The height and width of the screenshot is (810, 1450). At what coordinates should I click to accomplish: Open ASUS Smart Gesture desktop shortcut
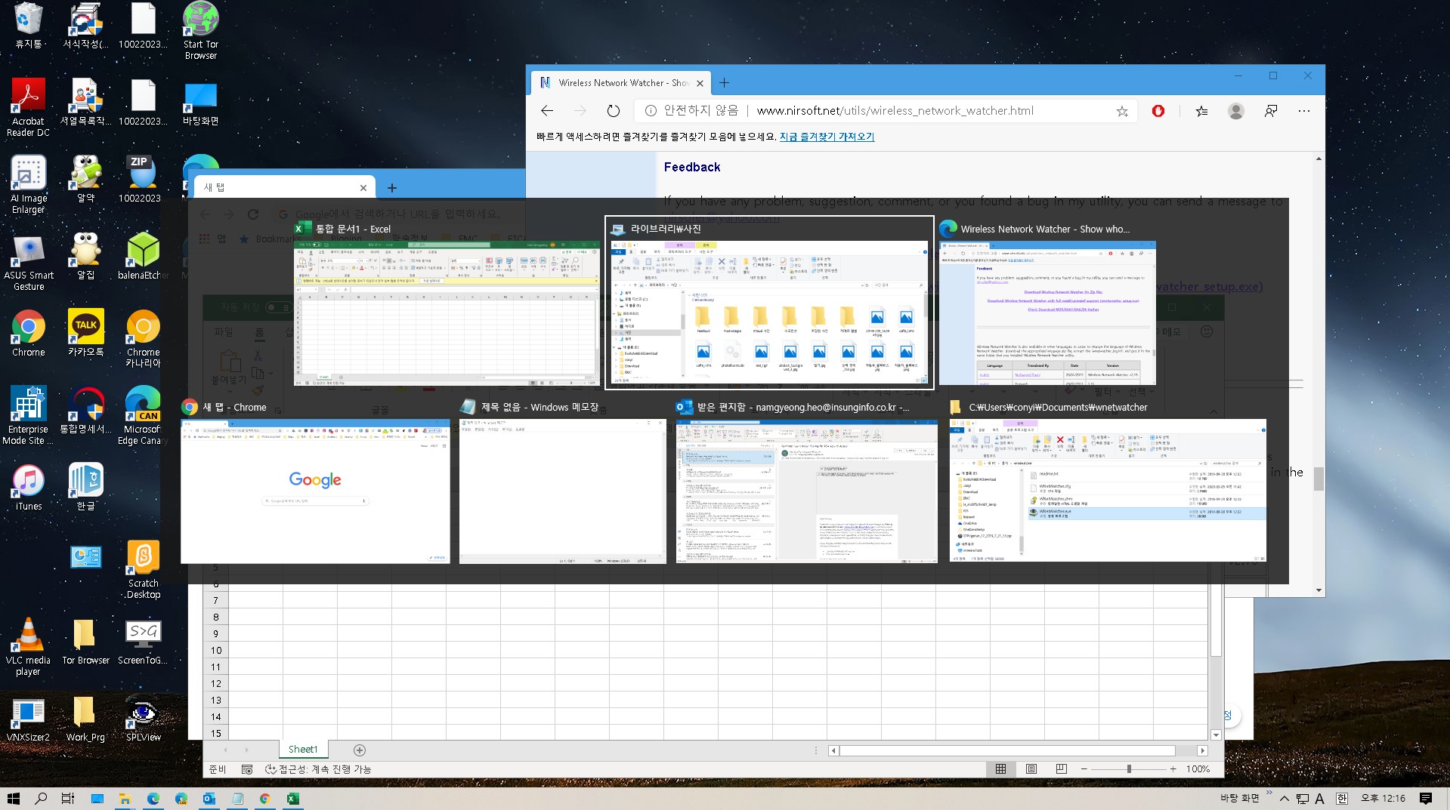point(29,263)
